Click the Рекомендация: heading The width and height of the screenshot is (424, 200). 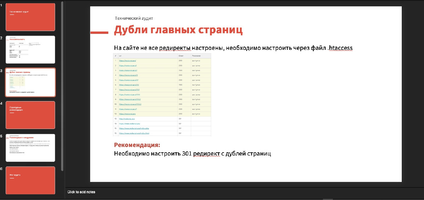coord(137,145)
